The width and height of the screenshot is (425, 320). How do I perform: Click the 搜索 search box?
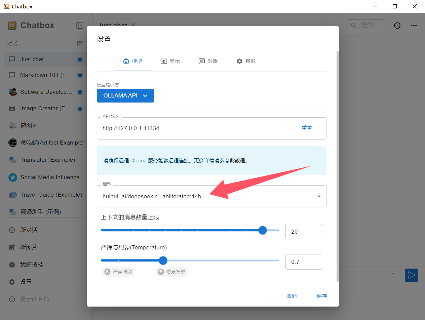pos(365,25)
